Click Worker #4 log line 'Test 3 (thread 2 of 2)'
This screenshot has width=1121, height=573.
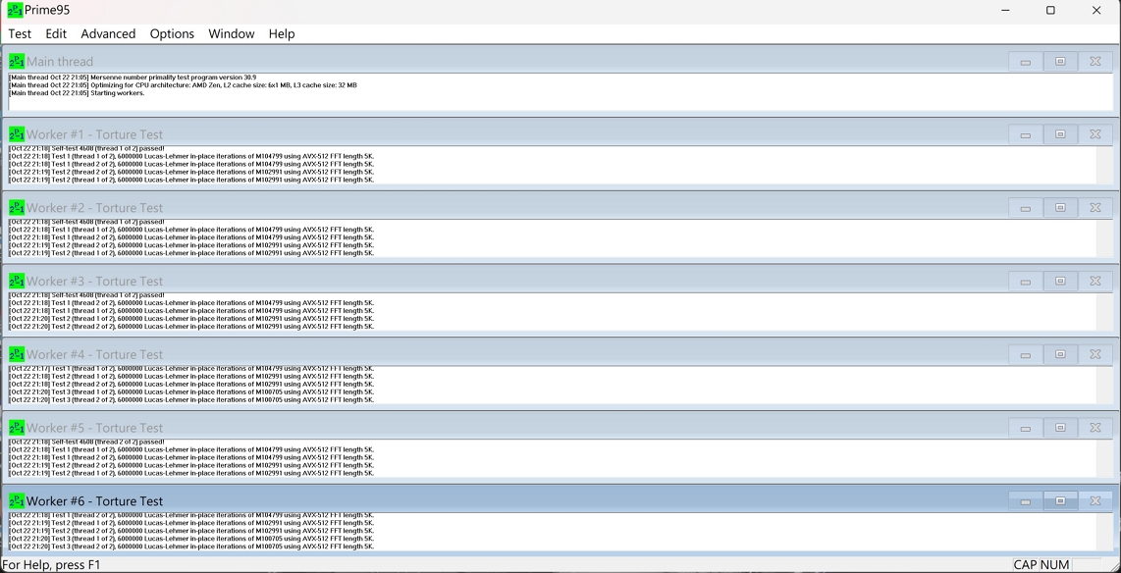tap(191, 400)
